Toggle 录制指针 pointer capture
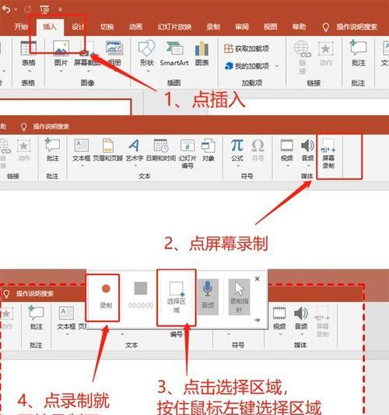This screenshot has width=389, height=415. [239, 297]
